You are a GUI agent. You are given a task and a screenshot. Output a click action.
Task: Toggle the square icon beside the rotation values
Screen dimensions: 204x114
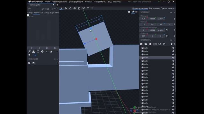point(167,36)
